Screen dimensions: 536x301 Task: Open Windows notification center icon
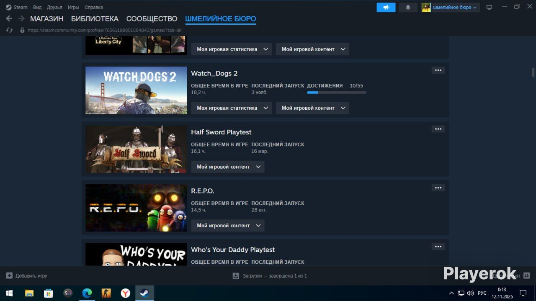[x=523, y=293]
